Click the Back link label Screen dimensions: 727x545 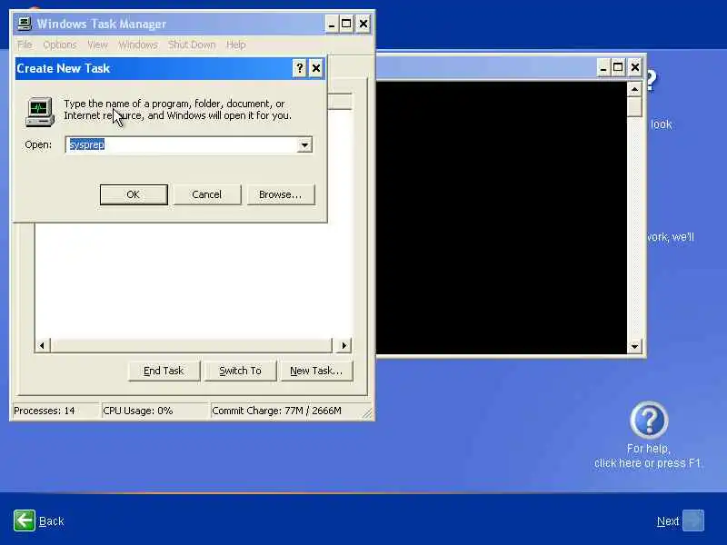point(52,521)
